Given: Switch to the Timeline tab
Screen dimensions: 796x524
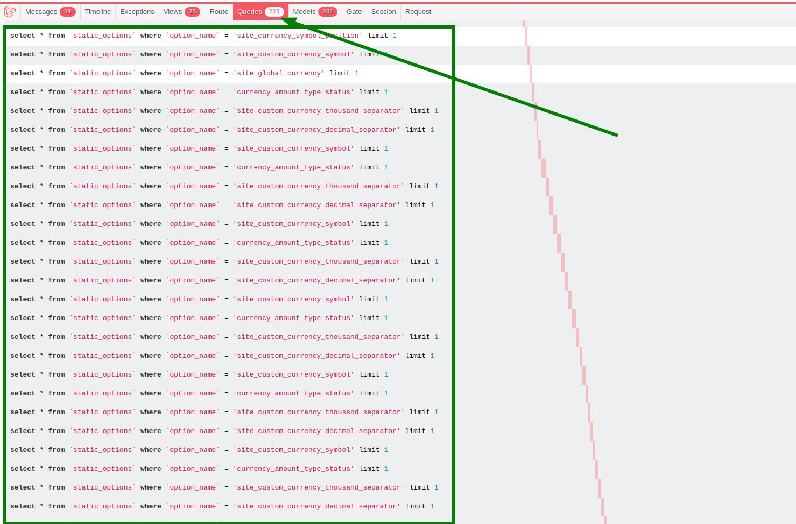Looking at the screenshot, I should click(x=97, y=11).
